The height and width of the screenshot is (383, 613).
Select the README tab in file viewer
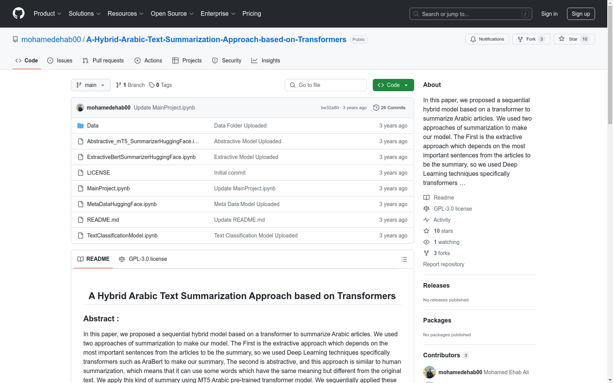(x=93, y=259)
